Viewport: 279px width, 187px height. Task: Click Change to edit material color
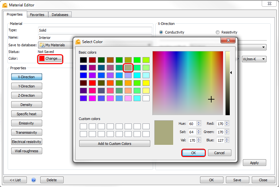[51, 59]
